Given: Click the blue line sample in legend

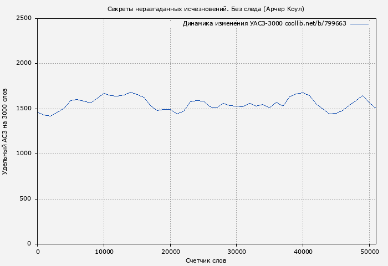Looking at the screenshot, I should pyautogui.click(x=359, y=24).
